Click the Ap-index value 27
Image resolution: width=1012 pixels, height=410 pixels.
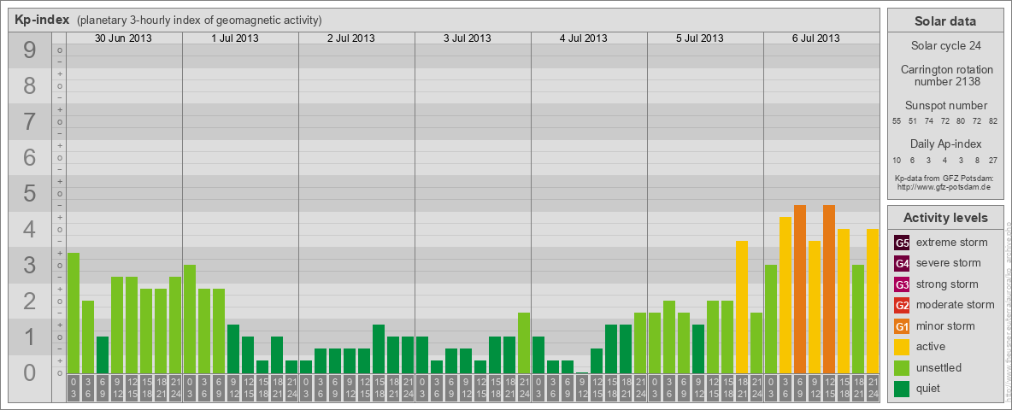point(993,160)
